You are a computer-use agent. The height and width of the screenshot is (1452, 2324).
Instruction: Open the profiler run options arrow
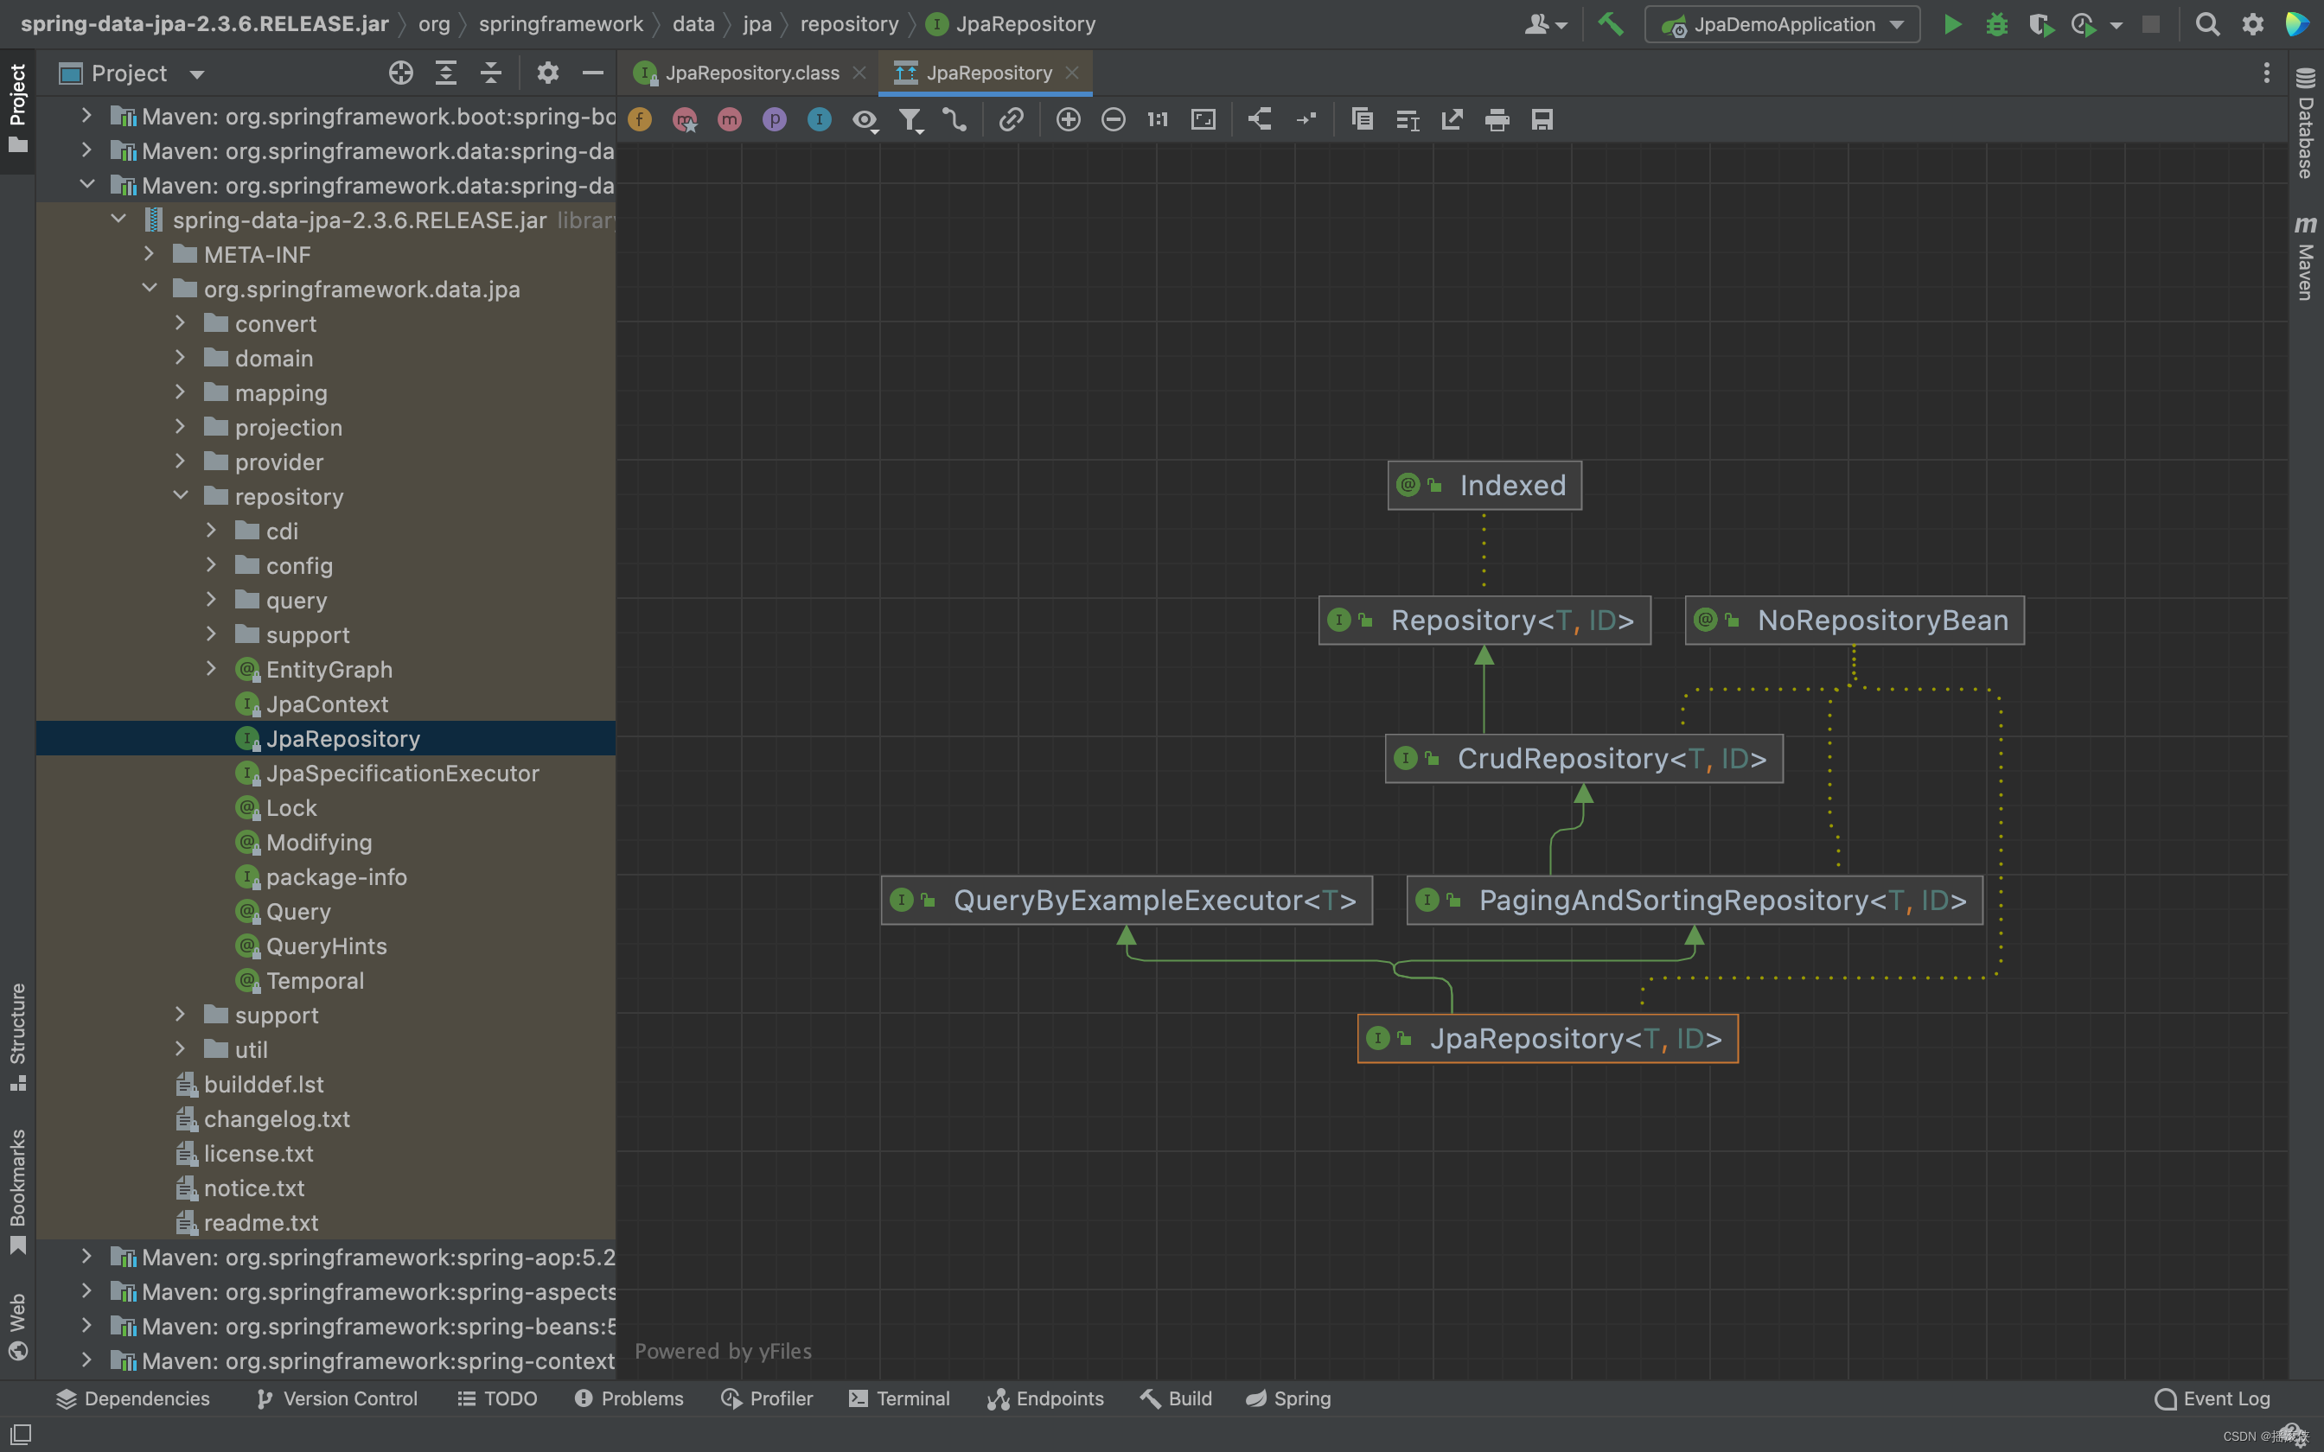tap(2116, 25)
